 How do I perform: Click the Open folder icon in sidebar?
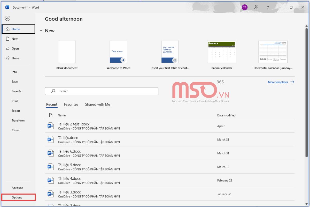(x=8, y=48)
